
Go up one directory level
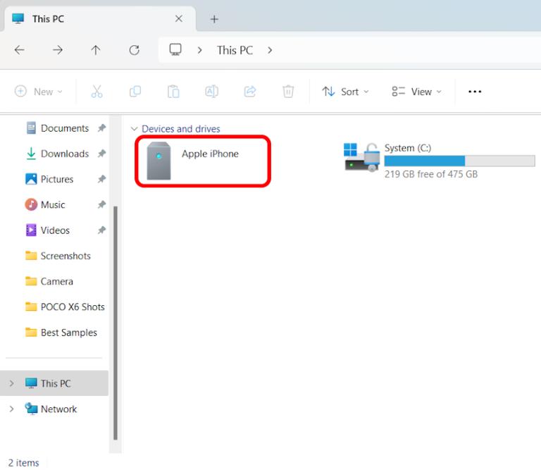coord(96,50)
